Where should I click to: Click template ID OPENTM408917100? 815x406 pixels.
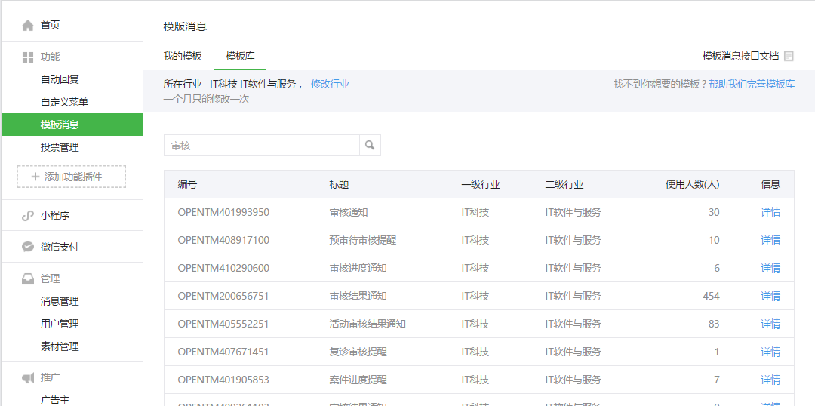[x=223, y=240]
